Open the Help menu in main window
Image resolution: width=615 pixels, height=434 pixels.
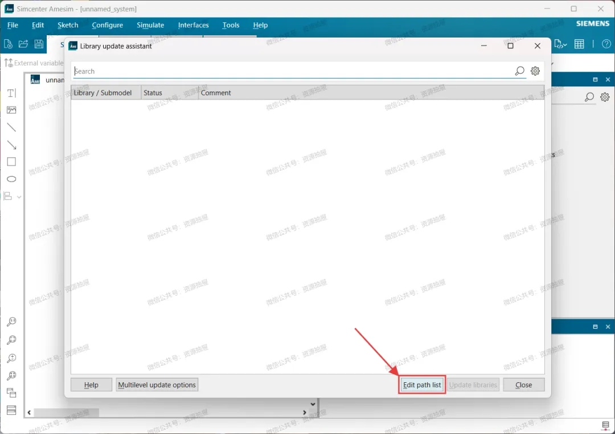pyautogui.click(x=260, y=25)
